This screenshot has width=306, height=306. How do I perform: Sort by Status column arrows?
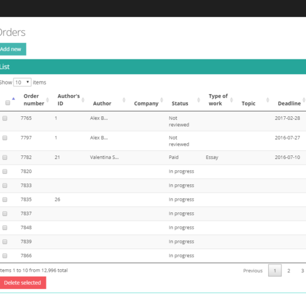(198, 100)
